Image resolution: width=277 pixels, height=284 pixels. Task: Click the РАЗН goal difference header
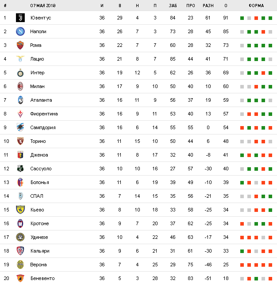(x=208, y=6)
